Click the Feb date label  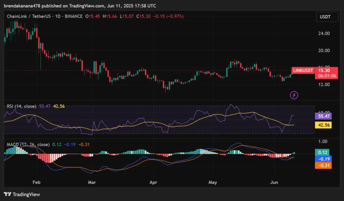coord(36,182)
